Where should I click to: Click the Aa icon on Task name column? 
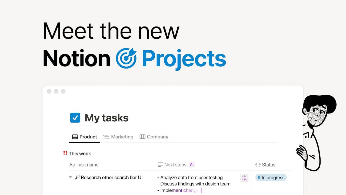(72, 165)
